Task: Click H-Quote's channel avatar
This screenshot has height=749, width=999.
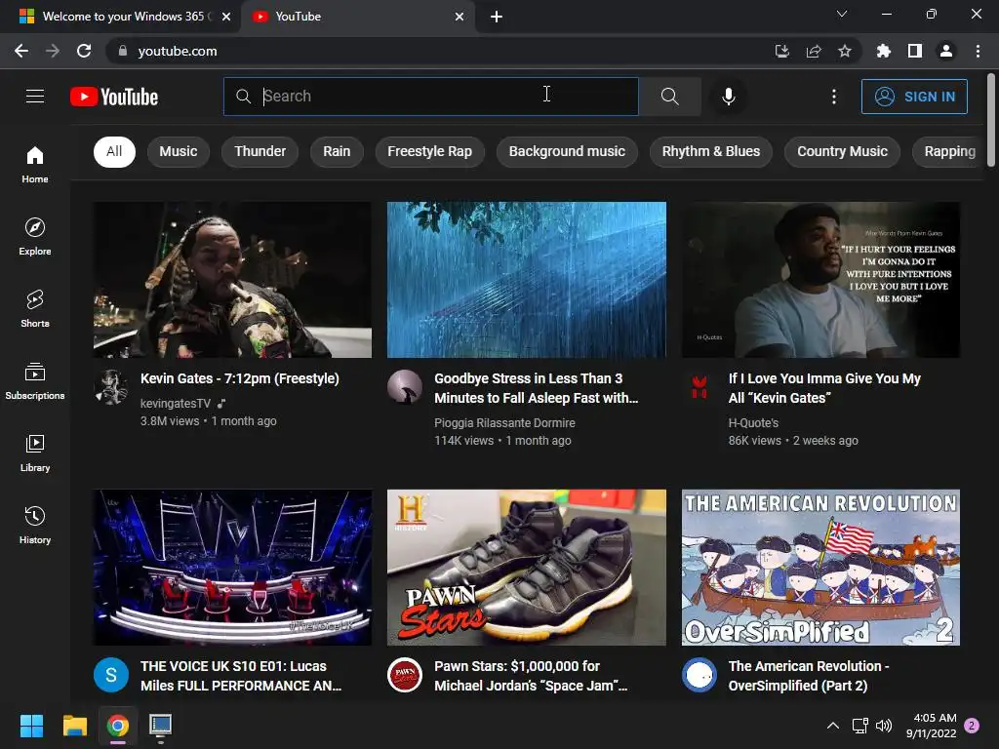Action: [x=699, y=386]
